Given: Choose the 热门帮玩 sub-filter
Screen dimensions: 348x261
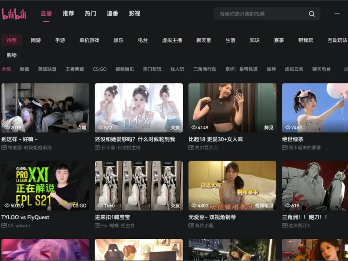Looking at the screenshot, I should coord(152,69).
